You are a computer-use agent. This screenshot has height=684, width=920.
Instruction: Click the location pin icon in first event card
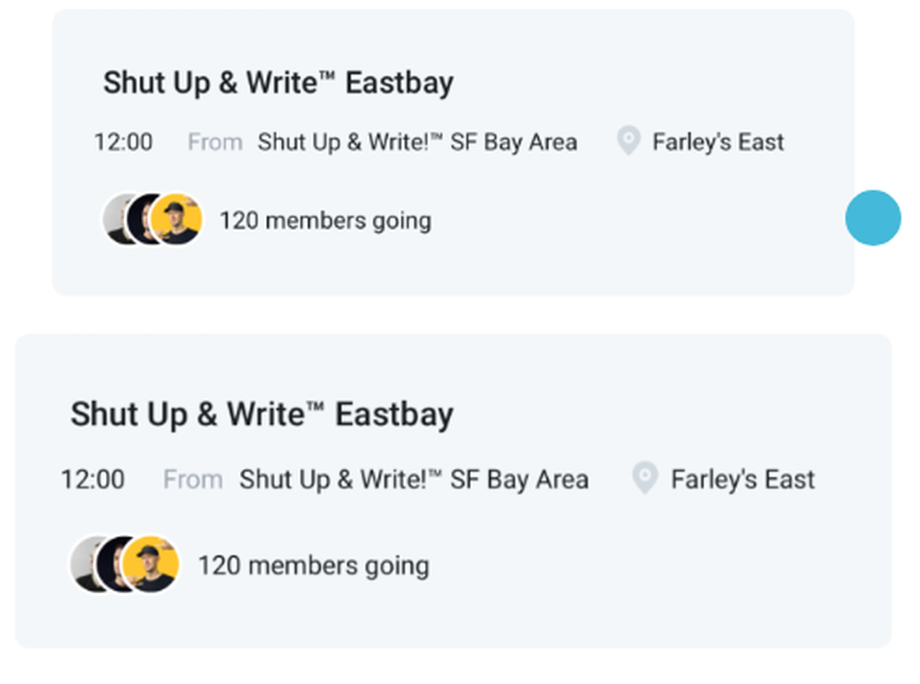(628, 142)
